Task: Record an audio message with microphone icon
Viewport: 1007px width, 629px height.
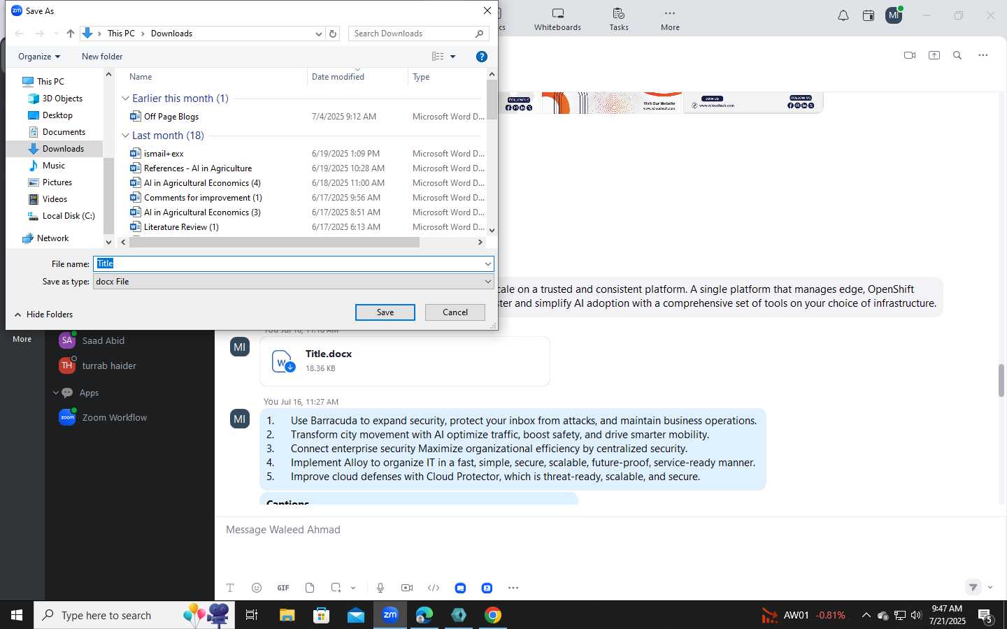Action: pyautogui.click(x=380, y=588)
